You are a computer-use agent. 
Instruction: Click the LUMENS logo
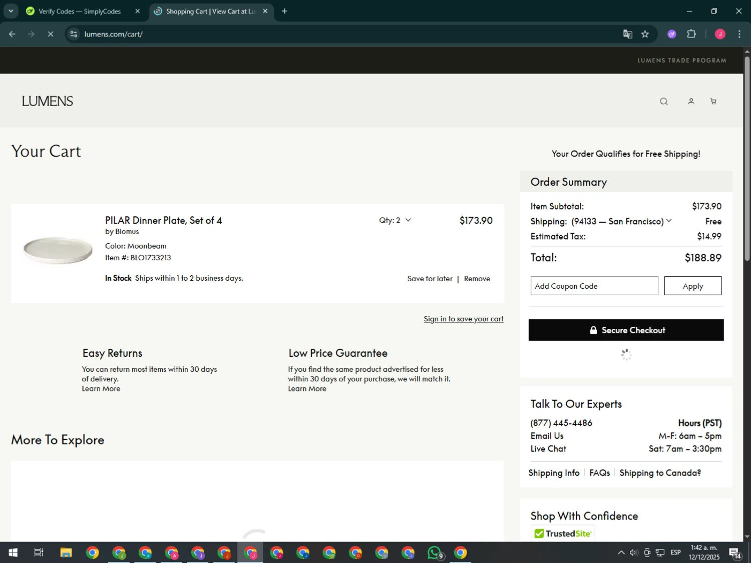click(x=47, y=101)
